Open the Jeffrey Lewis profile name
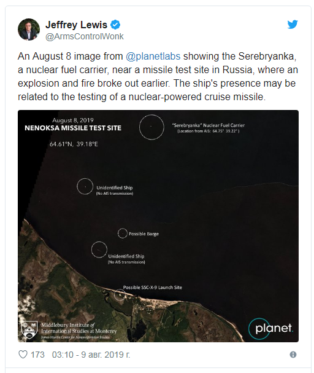The image size is (314, 373). (76, 25)
